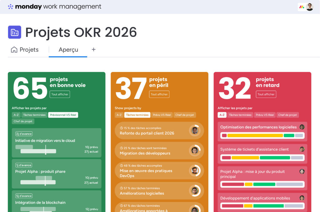Add a new view with plus icon
Image resolution: width=320 pixels, height=212 pixels.
click(x=93, y=49)
